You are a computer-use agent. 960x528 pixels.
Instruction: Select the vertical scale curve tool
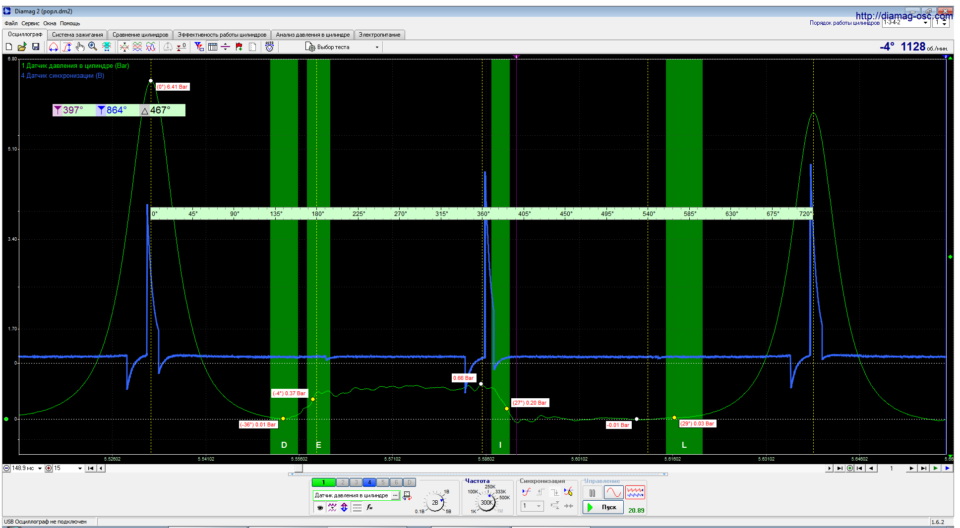point(67,47)
